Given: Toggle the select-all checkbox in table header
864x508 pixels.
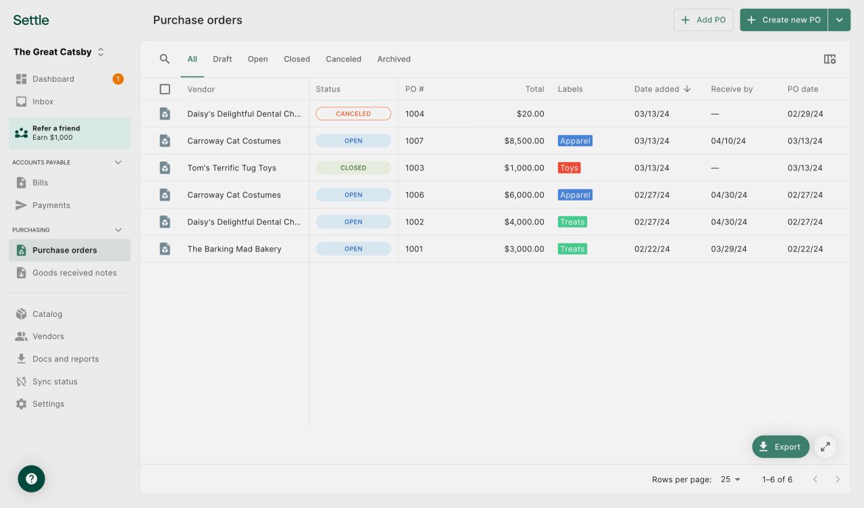Looking at the screenshot, I should point(165,89).
